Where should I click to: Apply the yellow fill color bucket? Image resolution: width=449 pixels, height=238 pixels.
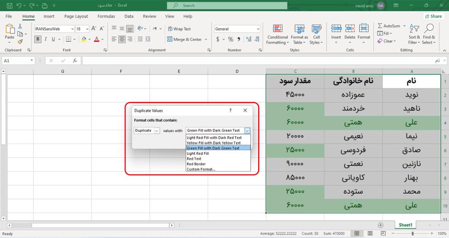click(84, 39)
